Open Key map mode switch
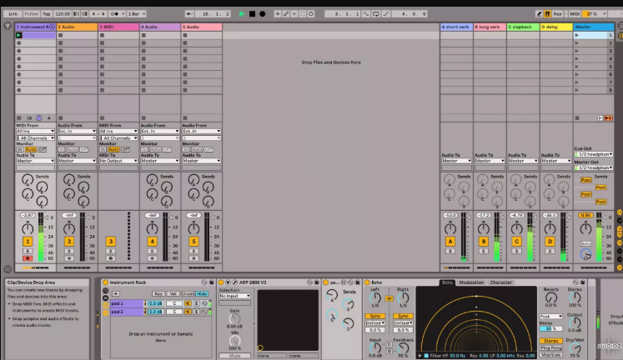623x360 pixels. (557, 14)
